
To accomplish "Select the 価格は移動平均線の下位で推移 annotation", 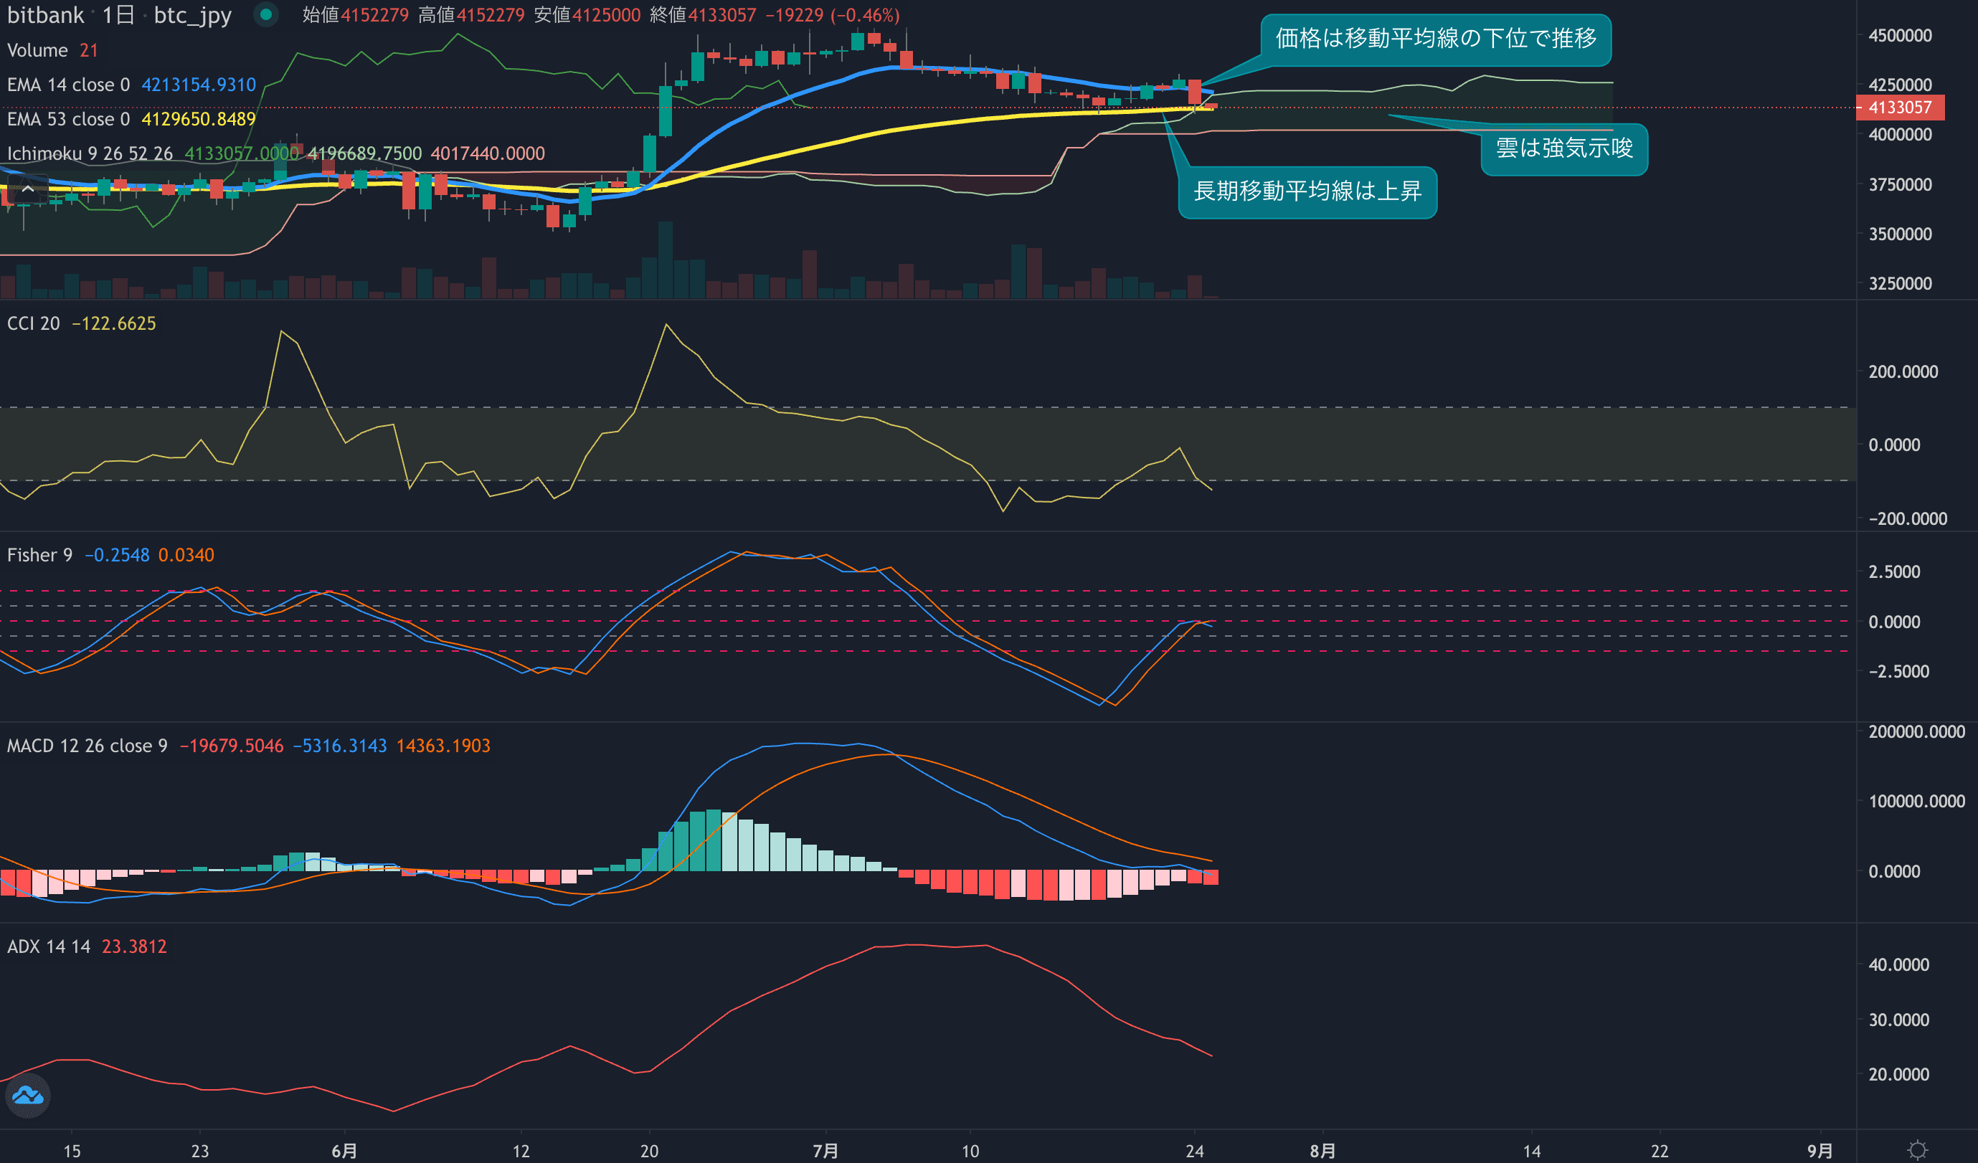I will click(x=1435, y=39).
